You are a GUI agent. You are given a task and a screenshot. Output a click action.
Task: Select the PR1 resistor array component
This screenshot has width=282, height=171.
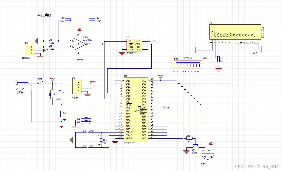click(188, 65)
